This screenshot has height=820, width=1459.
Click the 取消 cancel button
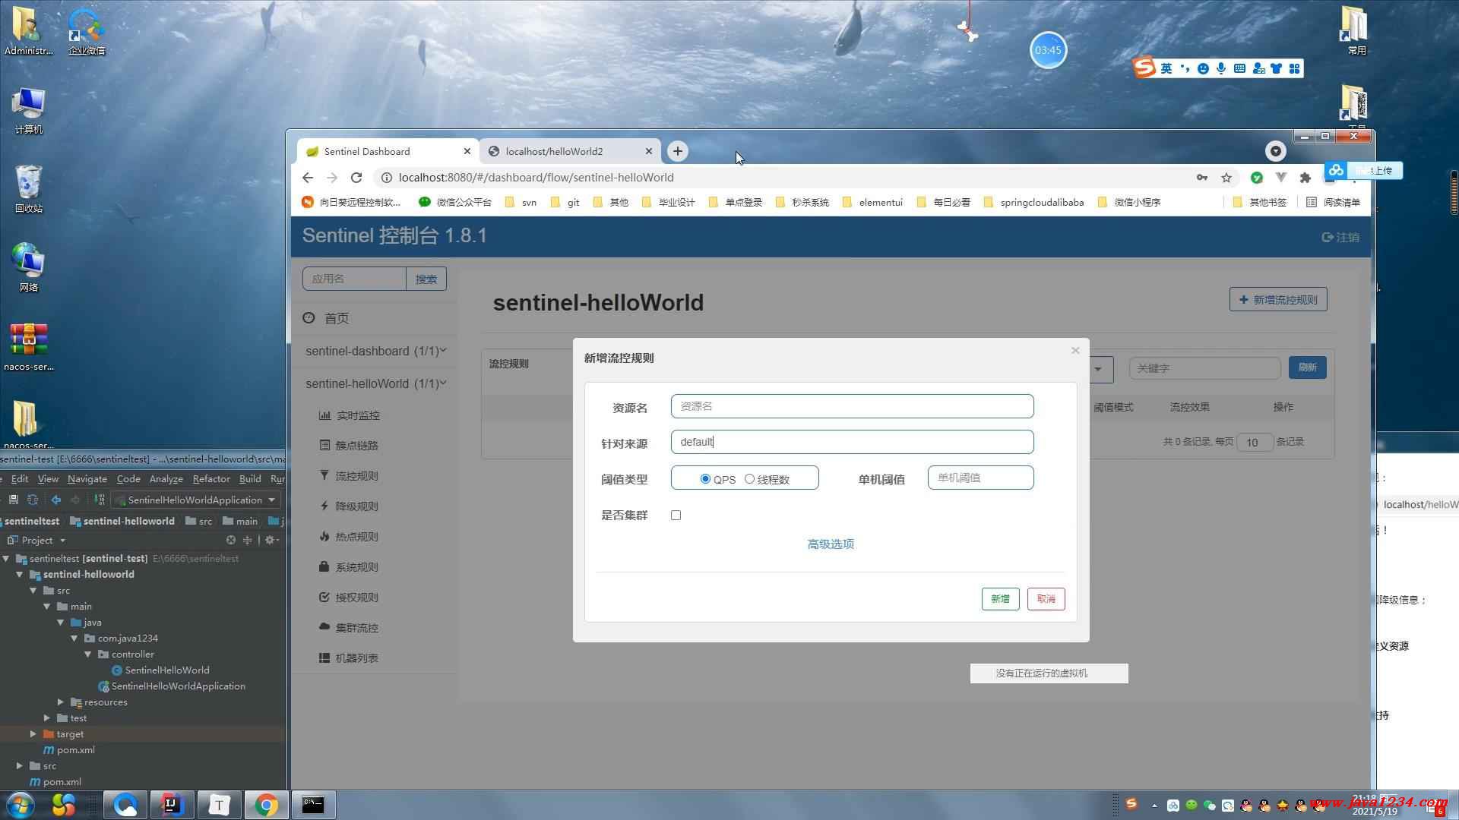pos(1046,599)
